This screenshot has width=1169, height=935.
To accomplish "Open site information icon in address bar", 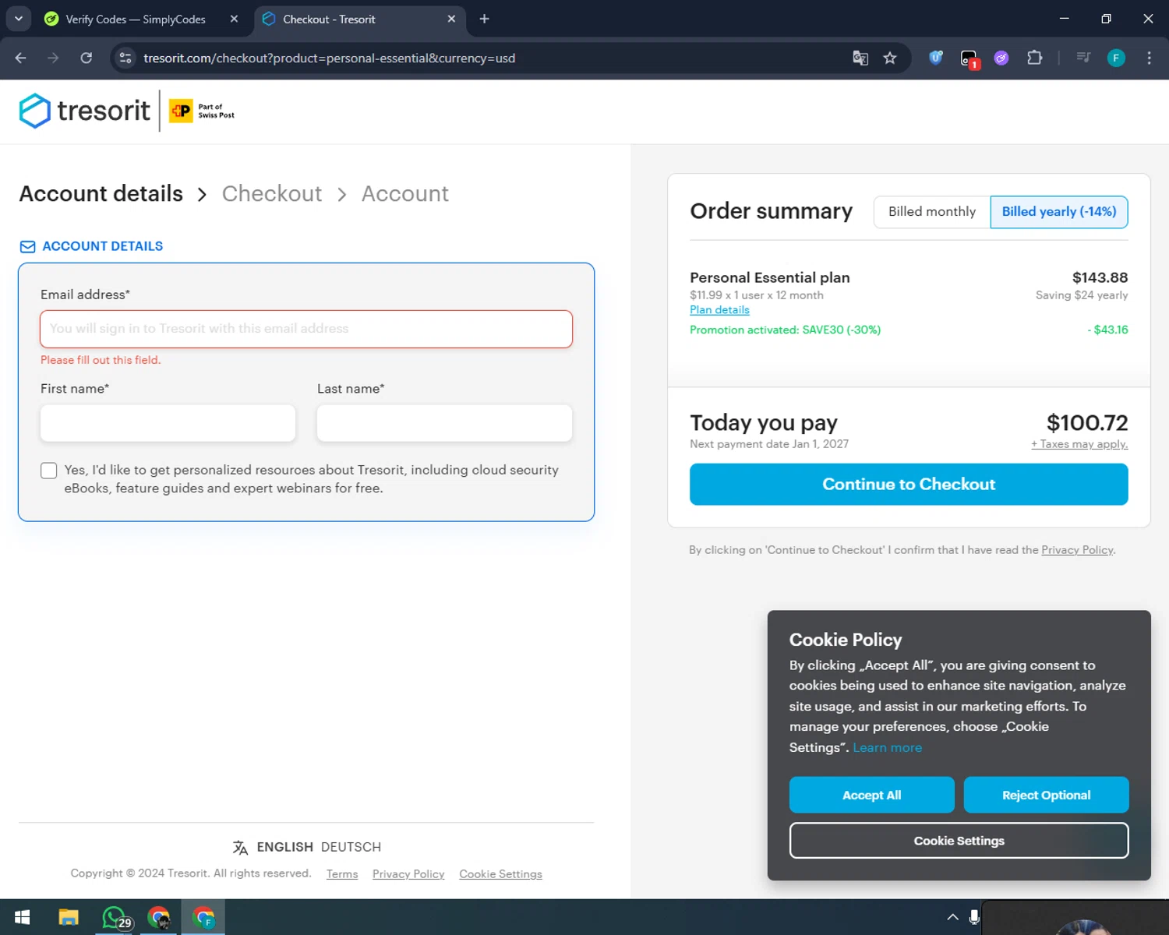I will click(x=125, y=58).
